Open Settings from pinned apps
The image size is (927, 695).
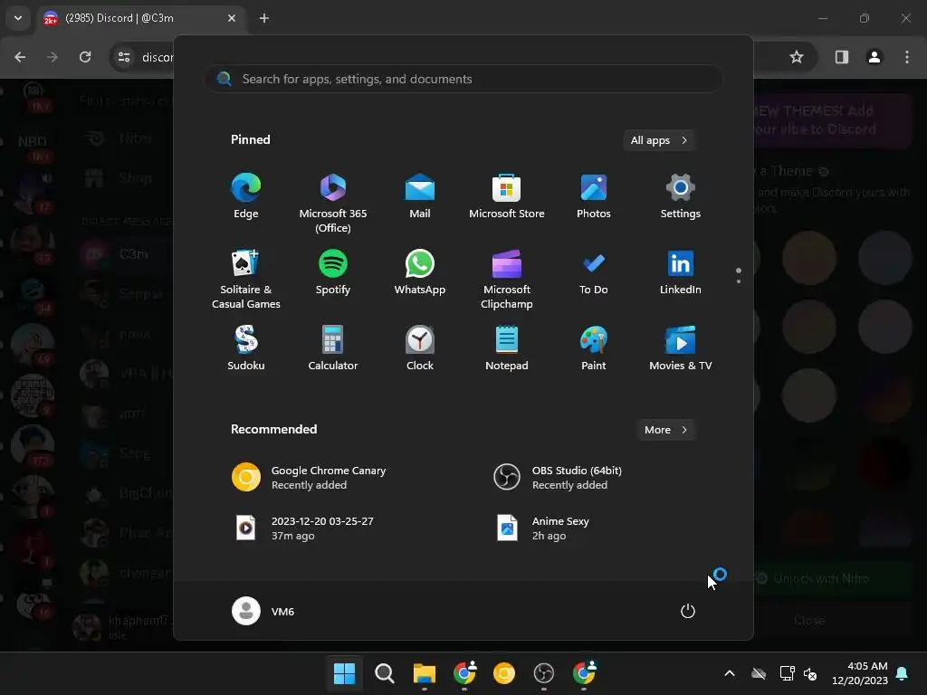tap(681, 196)
